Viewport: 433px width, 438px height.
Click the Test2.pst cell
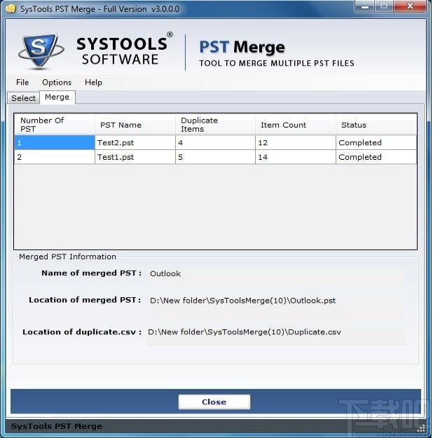pos(135,143)
